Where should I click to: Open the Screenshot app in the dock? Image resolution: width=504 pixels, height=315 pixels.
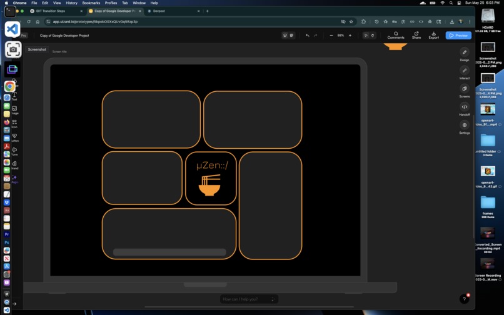(x=13, y=49)
